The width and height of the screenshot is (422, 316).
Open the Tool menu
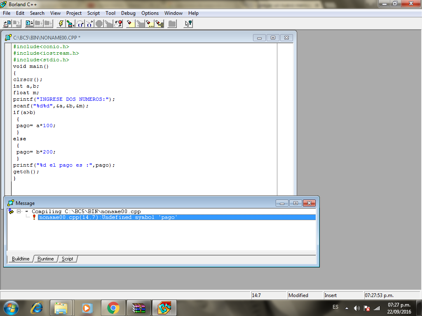coord(110,13)
